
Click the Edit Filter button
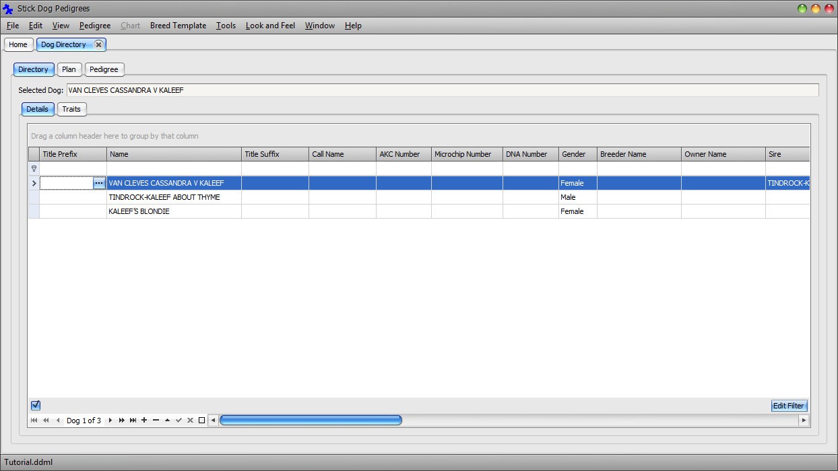point(788,406)
